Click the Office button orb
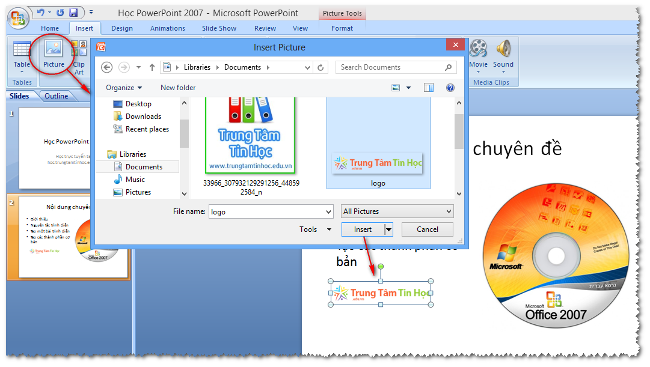This screenshot has width=650, height=367. (18, 19)
